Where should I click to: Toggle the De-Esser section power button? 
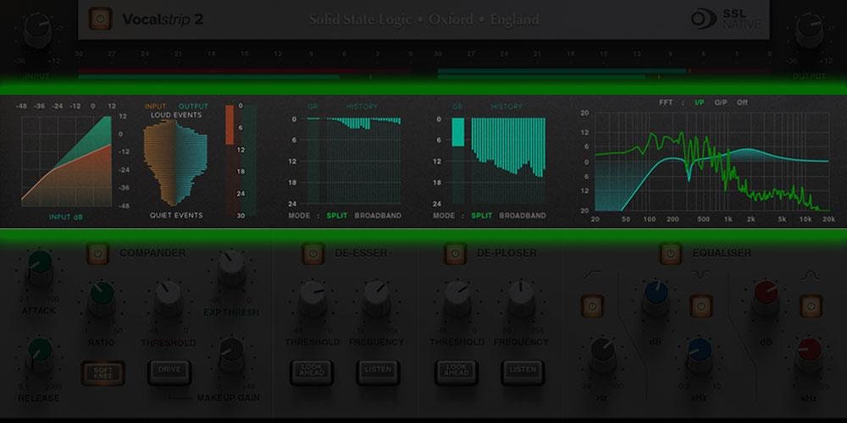[x=313, y=253]
